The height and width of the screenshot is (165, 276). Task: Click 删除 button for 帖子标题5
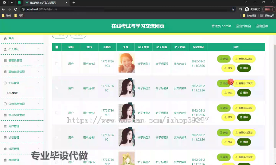tap(244, 68)
